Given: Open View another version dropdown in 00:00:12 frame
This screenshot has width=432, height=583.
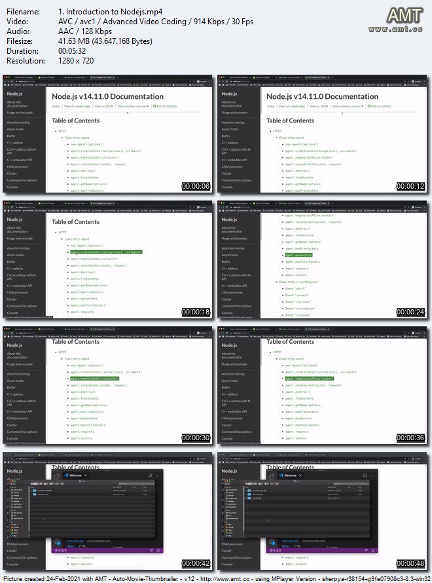Looking at the screenshot, I should pos(348,106).
